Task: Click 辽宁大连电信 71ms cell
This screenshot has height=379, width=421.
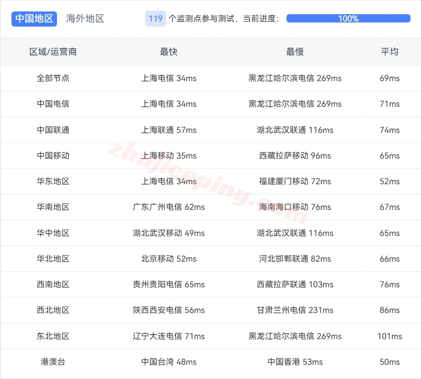Action: 168,336
